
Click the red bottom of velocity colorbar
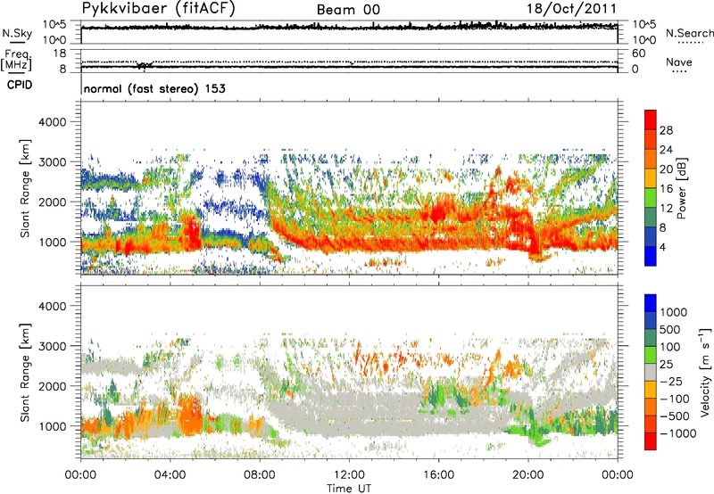651,441
